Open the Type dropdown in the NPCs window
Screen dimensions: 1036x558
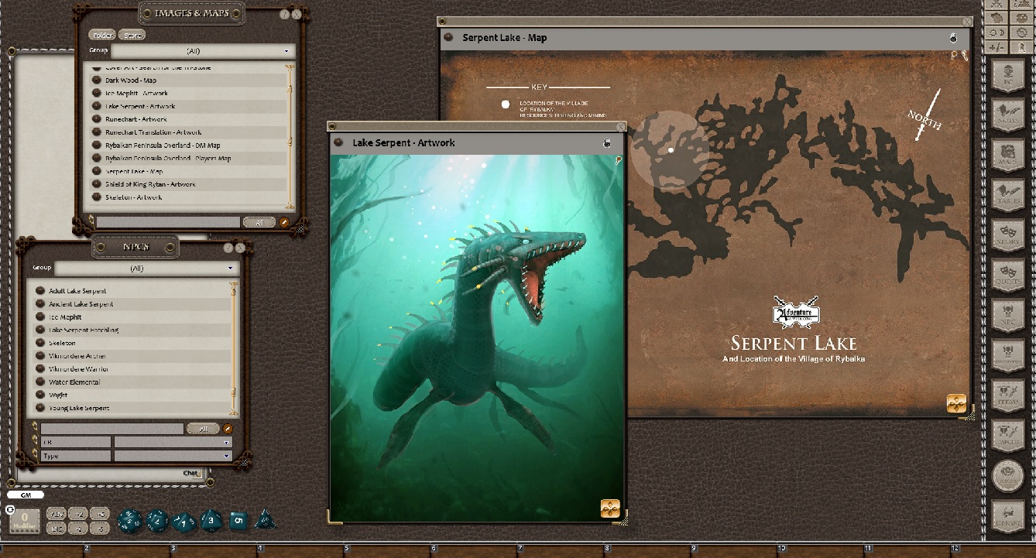pos(172,455)
